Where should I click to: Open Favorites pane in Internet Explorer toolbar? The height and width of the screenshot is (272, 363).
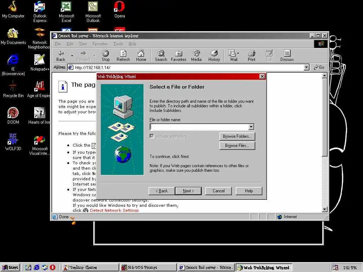[x=179, y=56]
